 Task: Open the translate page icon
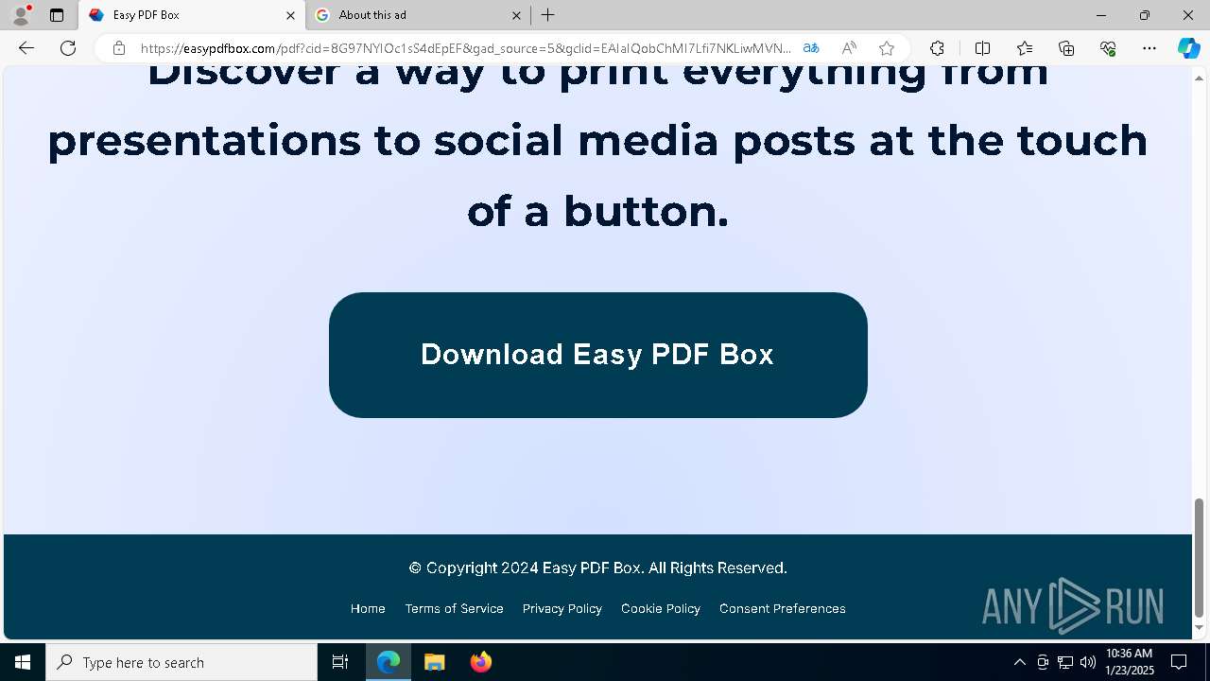[811, 48]
